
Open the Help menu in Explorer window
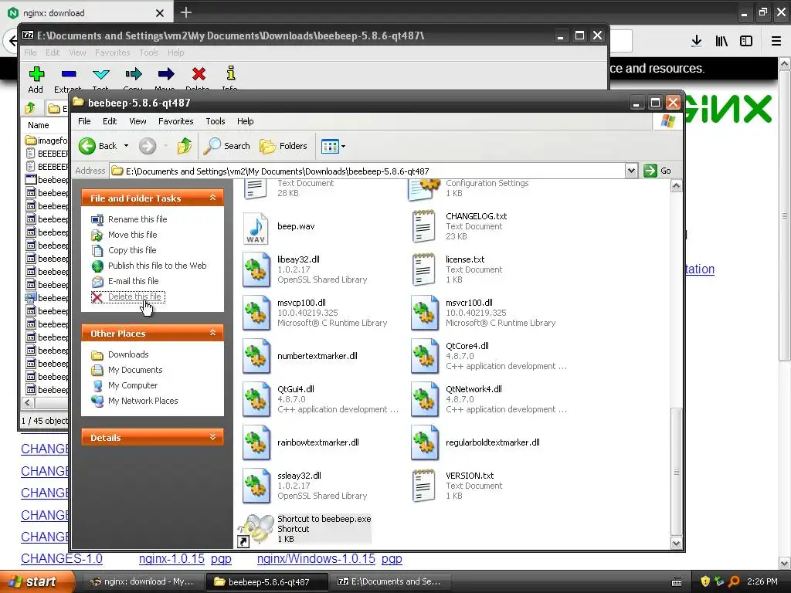click(245, 121)
